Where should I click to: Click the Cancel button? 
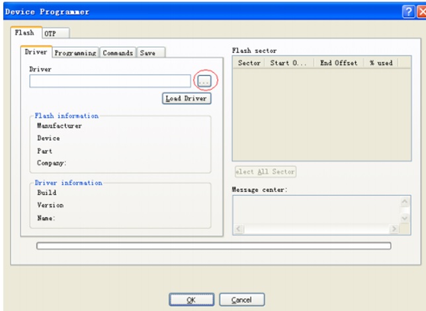click(x=242, y=300)
